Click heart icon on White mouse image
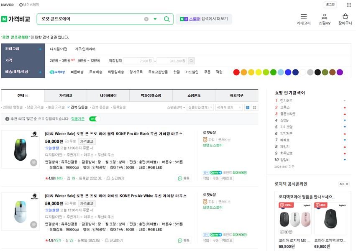 pos(33,225)
